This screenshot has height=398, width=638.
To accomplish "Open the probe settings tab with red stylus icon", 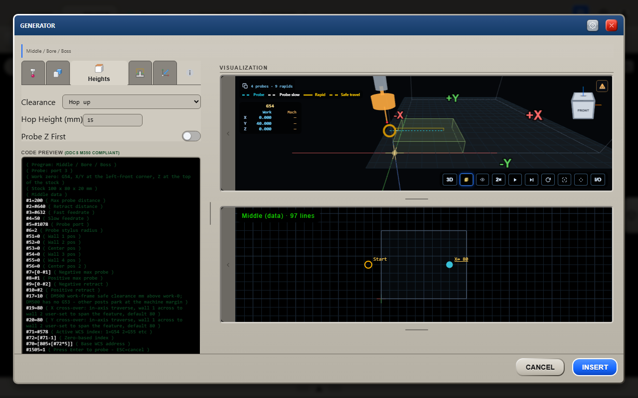I will [x=33, y=73].
